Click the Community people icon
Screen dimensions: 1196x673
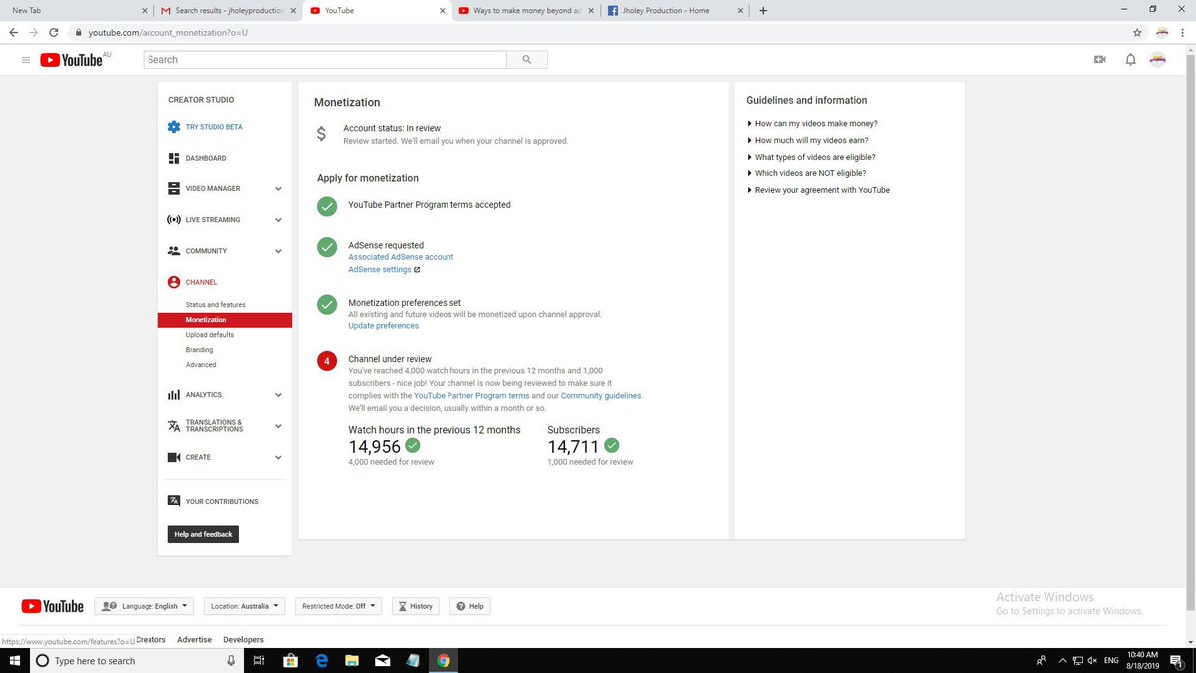click(x=174, y=251)
